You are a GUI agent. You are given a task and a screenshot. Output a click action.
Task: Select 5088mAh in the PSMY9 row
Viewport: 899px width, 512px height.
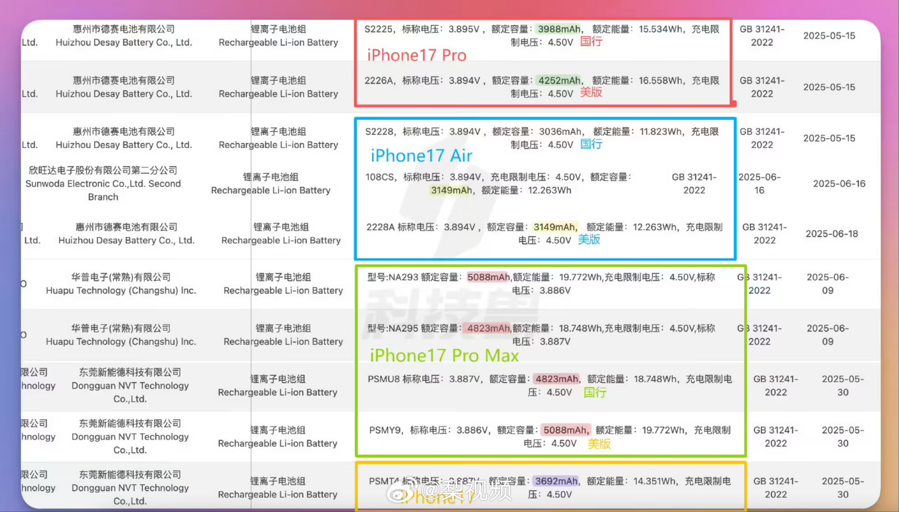tap(565, 430)
